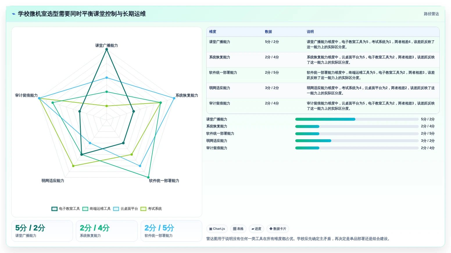Click progress bar for 审计留痕能力
This screenshot has height=253, width=451.
pyautogui.click(x=357, y=148)
